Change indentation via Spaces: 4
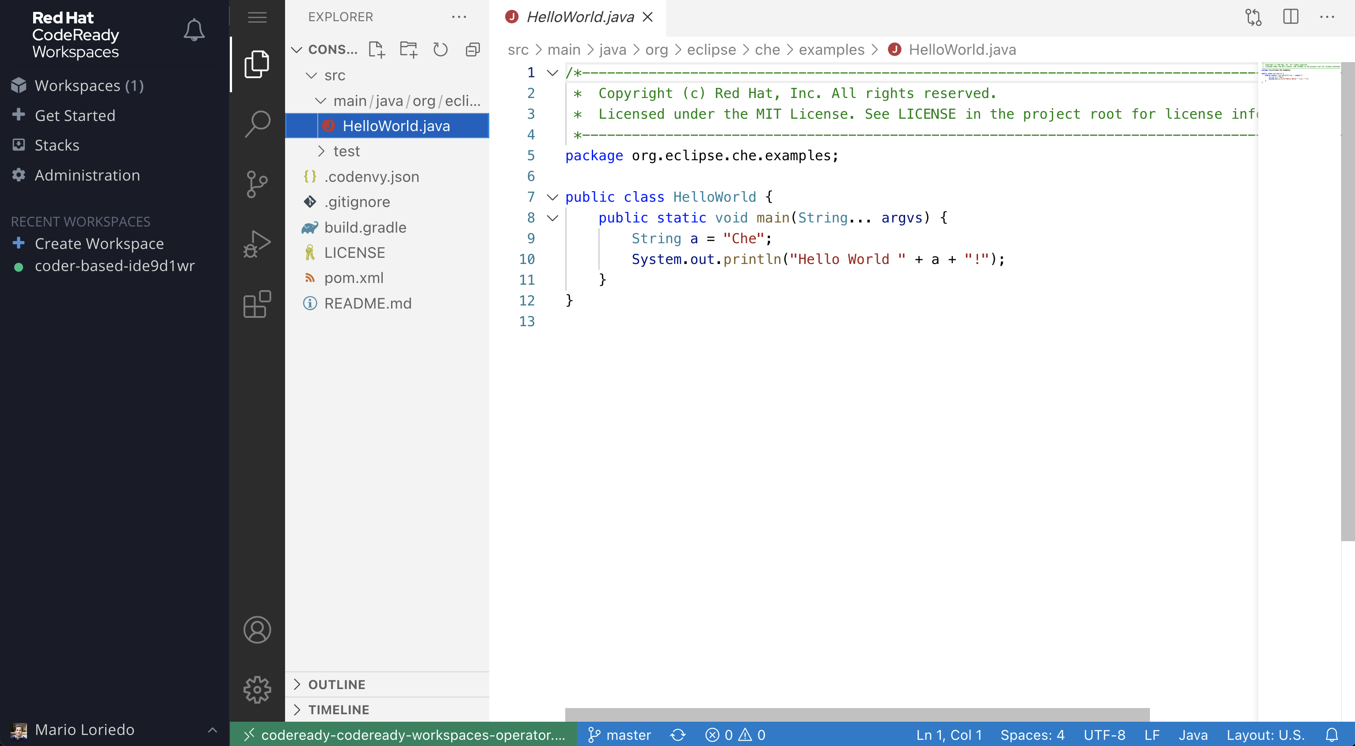 click(x=1032, y=735)
